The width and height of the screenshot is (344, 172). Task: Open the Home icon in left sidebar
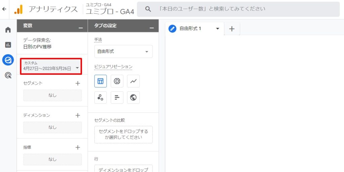pyautogui.click(x=8, y=30)
